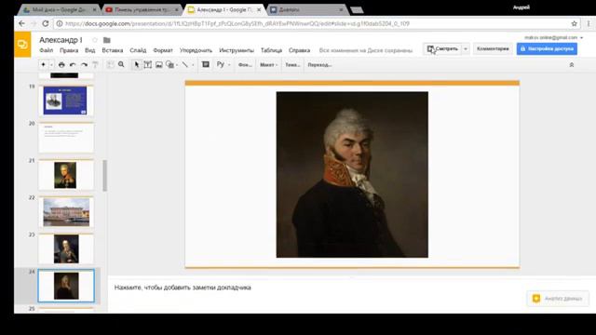Click the presentation title Александр I
596x335 pixels.
(61, 40)
